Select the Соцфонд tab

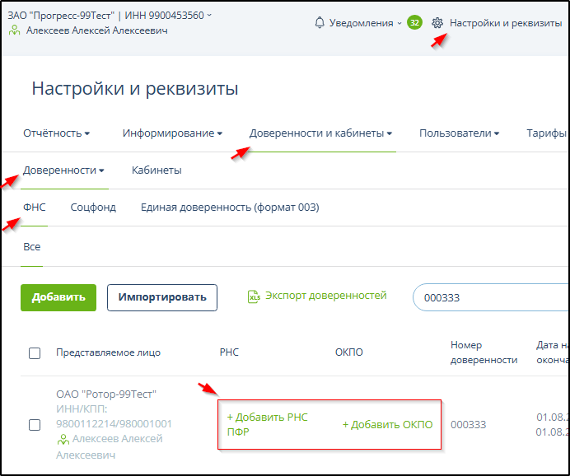pos(93,208)
